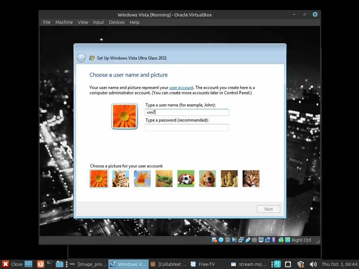Screen dimensions: 359x269
Task: Open the Input menu
Action: click(99, 22)
